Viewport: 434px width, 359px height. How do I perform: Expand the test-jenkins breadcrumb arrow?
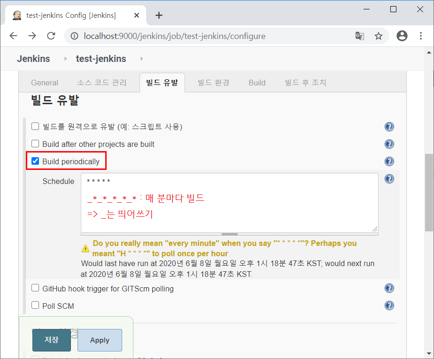(142, 59)
